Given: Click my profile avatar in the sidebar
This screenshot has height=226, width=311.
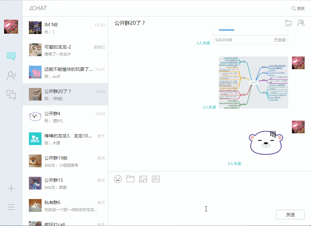Looking at the screenshot, I should 11,27.
